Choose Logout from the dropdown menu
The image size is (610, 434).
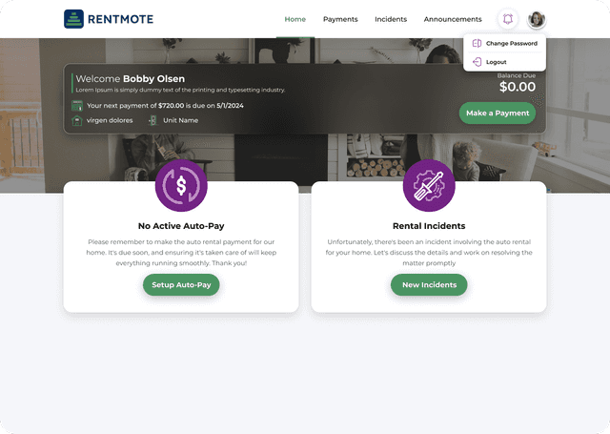click(497, 62)
